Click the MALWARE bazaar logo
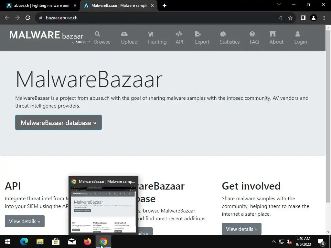Screen dimensions: 331x248 tap(49, 37)
